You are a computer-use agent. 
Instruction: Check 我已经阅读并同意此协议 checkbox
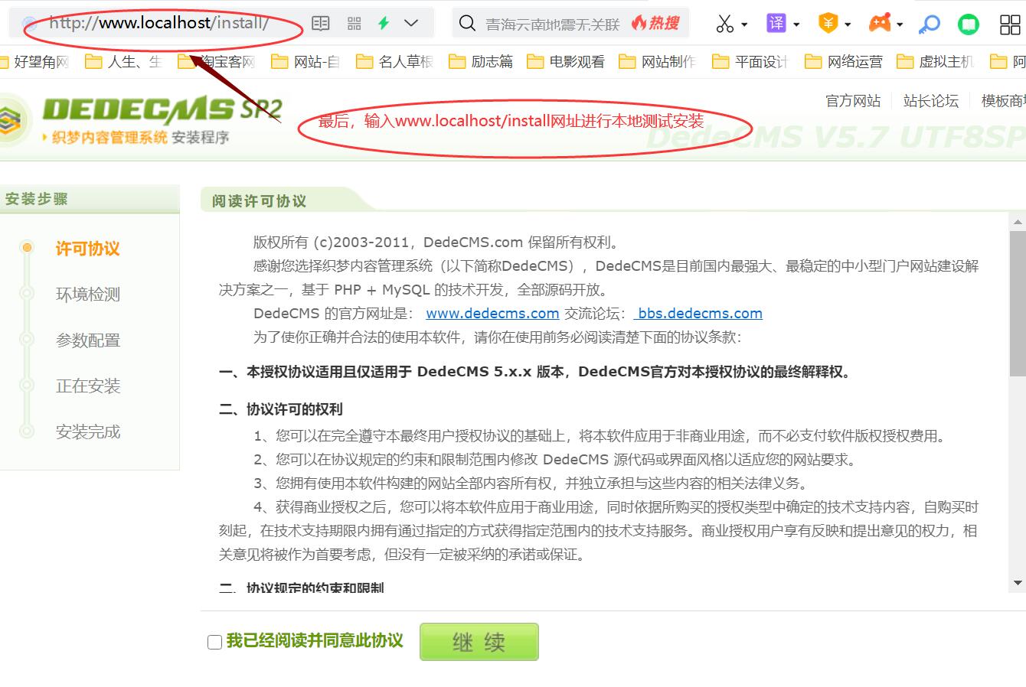(215, 642)
